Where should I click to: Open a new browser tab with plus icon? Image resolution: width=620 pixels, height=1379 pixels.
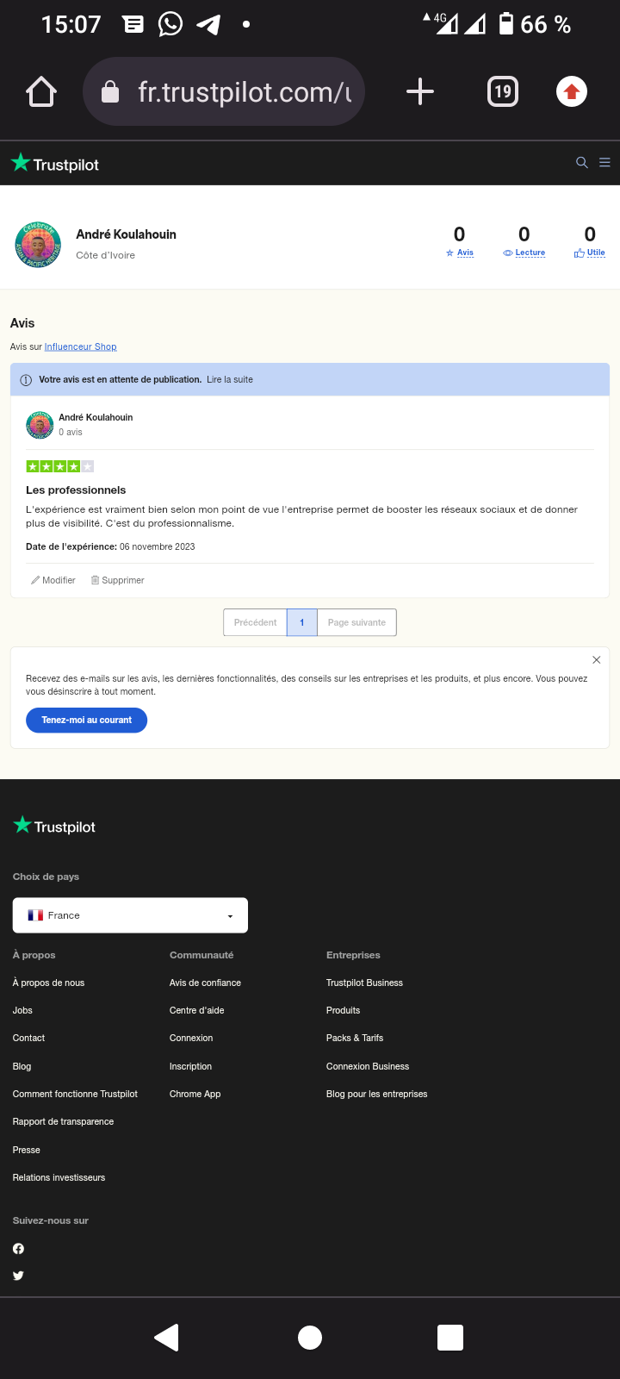[x=420, y=91]
